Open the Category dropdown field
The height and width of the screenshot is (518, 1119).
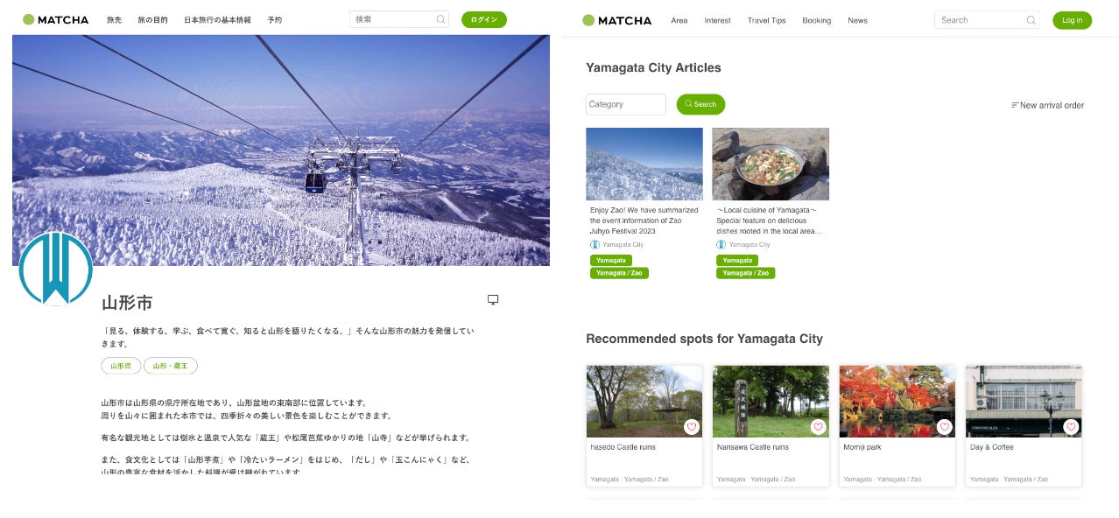pyautogui.click(x=626, y=104)
